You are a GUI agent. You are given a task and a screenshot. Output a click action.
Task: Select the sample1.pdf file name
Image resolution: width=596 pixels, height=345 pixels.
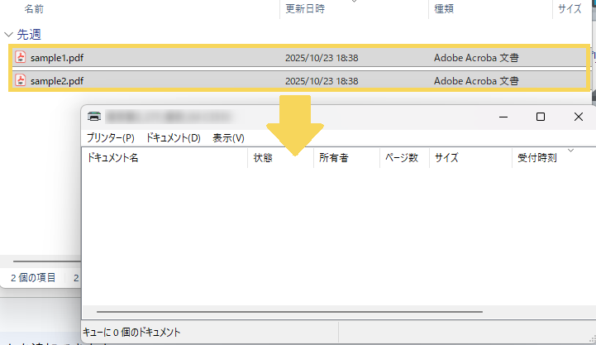[56, 58]
